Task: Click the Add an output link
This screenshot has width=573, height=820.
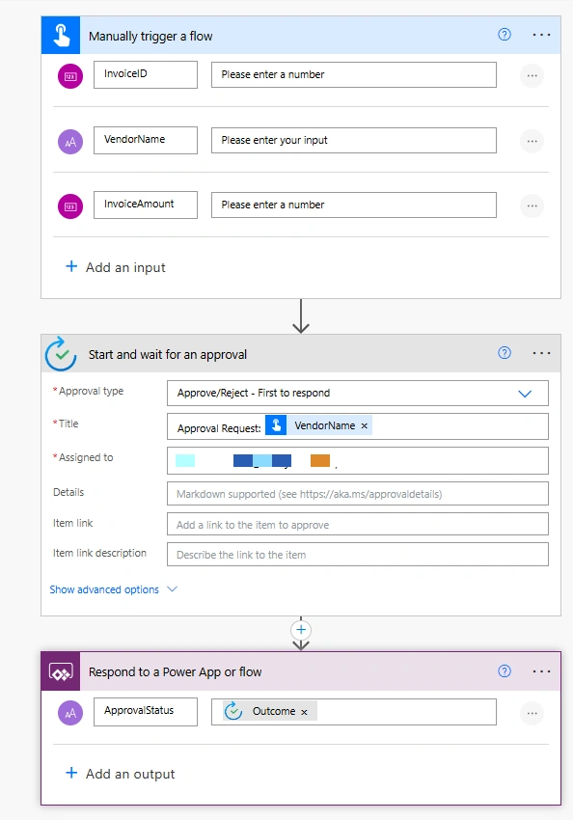Action: pos(120,774)
